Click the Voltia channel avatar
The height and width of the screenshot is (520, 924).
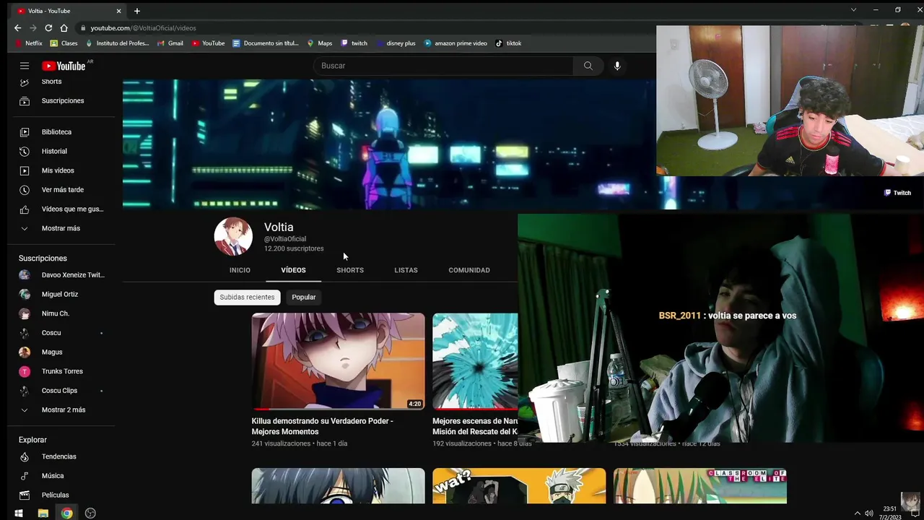tap(233, 236)
